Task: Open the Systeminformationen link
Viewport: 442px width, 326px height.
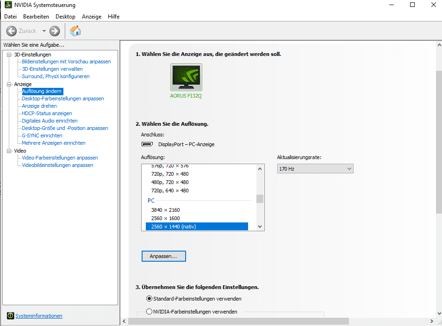Action: point(39,316)
